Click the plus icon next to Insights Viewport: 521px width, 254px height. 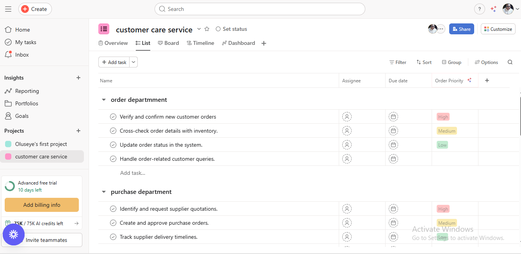tap(78, 78)
